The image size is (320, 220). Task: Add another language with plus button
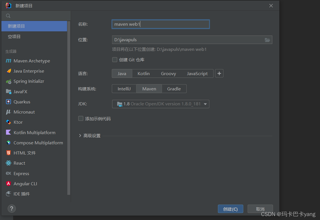[x=219, y=73]
